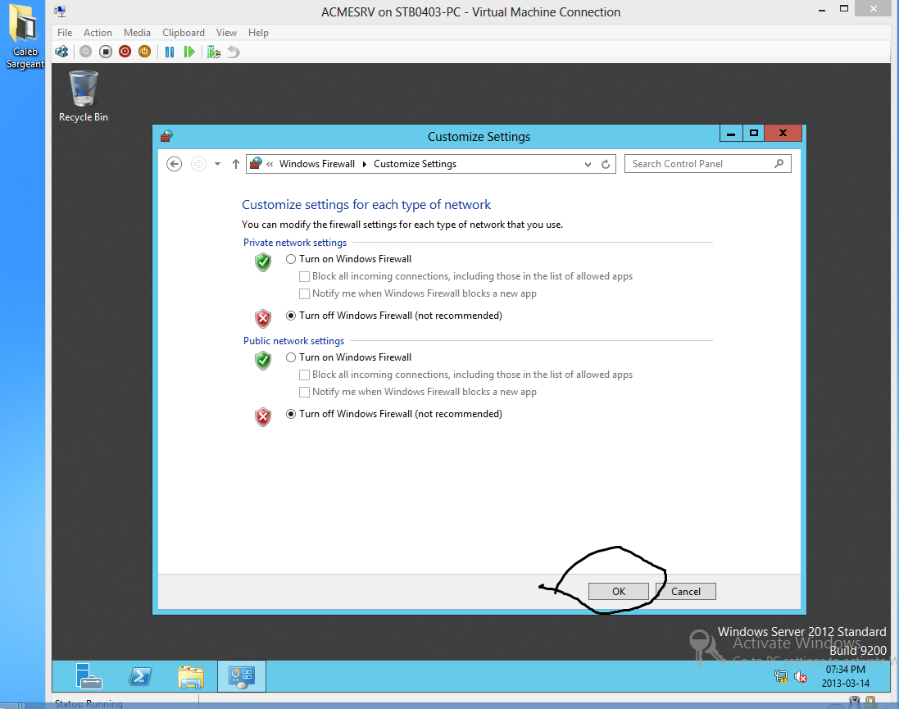Click the Start VM toolbar icon
The width and height of the screenshot is (899, 709).
(x=85, y=52)
